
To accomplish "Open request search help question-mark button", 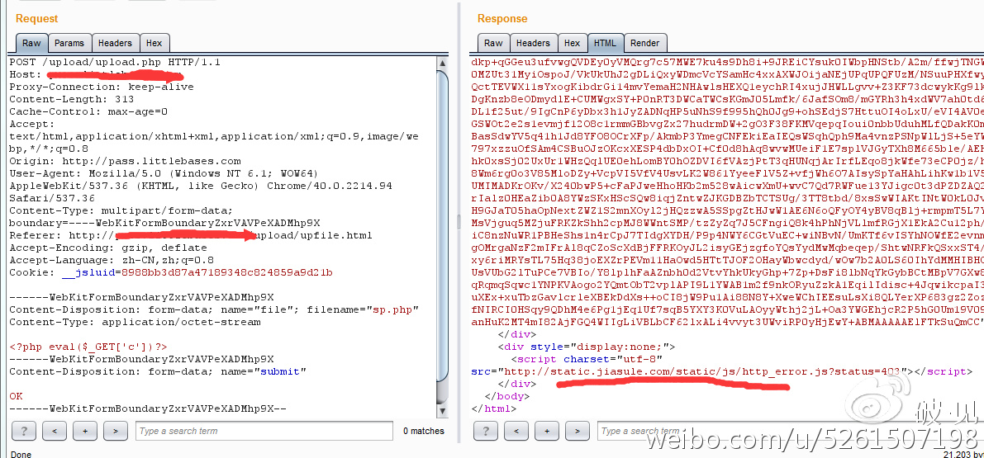I will 23,431.
